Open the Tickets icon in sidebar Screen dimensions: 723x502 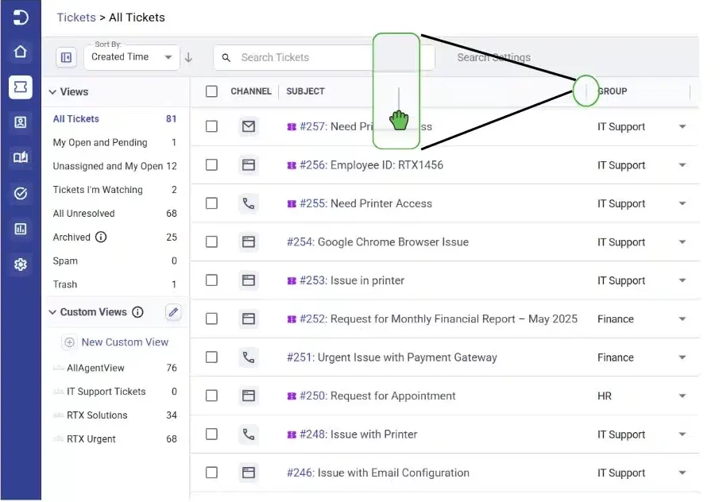(21, 87)
